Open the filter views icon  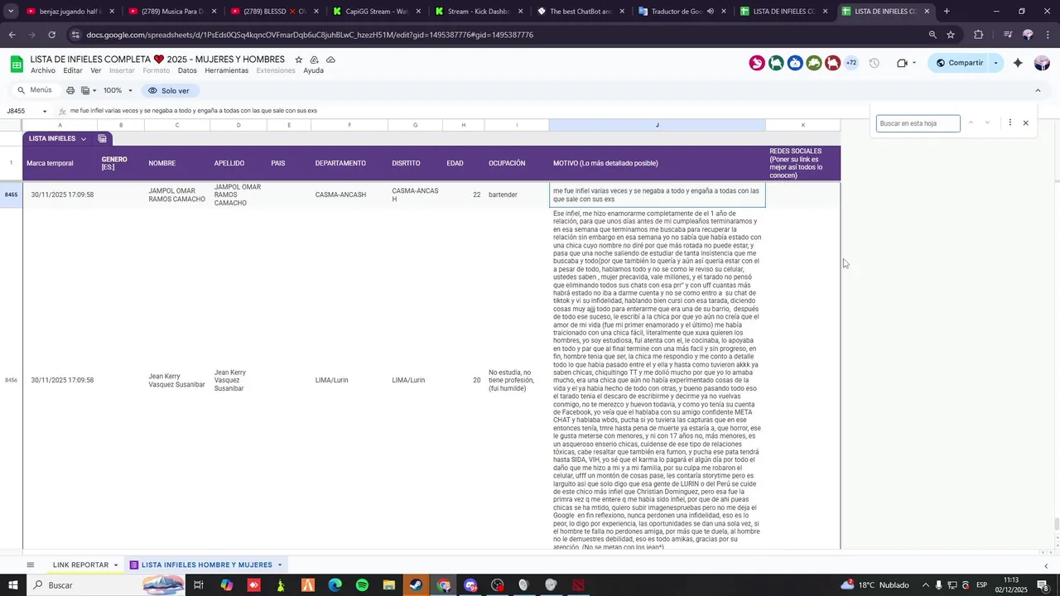pos(85,90)
